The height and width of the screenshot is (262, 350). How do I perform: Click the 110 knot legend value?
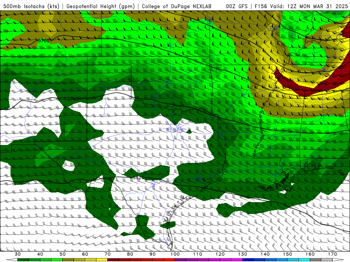pyautogui.click(x=198, y=254)
